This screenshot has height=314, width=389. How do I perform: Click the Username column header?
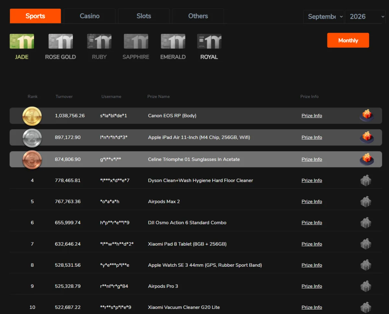tap(111, 97)
